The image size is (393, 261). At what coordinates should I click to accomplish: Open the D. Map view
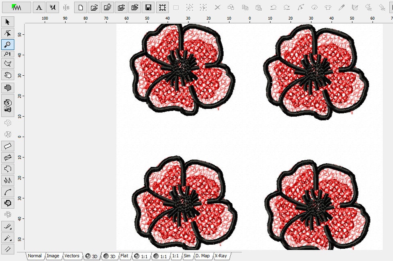click(202, 256)
